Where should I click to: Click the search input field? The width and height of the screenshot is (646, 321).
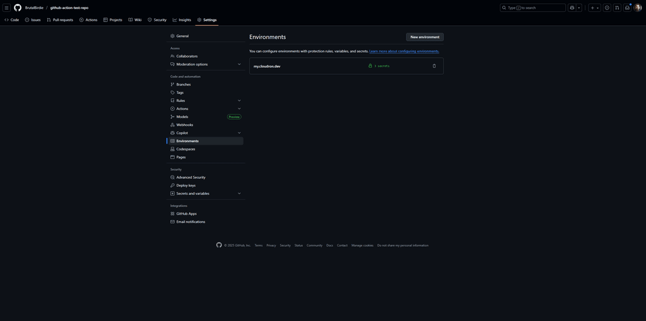click(533, 8)
